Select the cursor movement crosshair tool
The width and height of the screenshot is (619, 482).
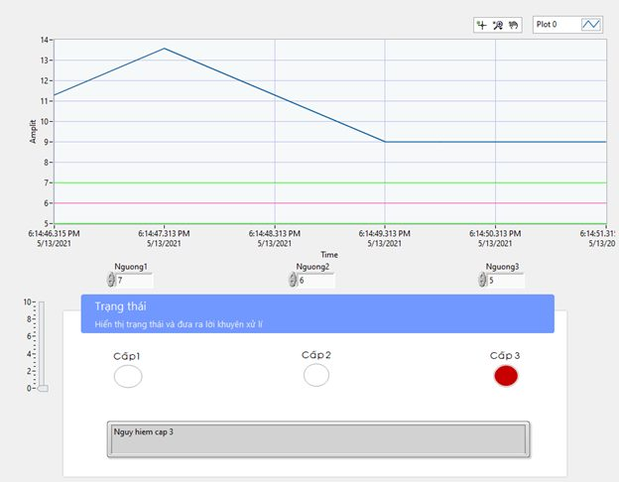(x=482, y=25)
